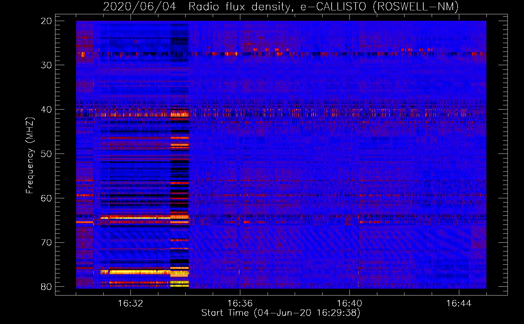524x324 pixels.
Task: Click the 'Frequency (MHZ)' y-axis label
Action: pos(29,156)
